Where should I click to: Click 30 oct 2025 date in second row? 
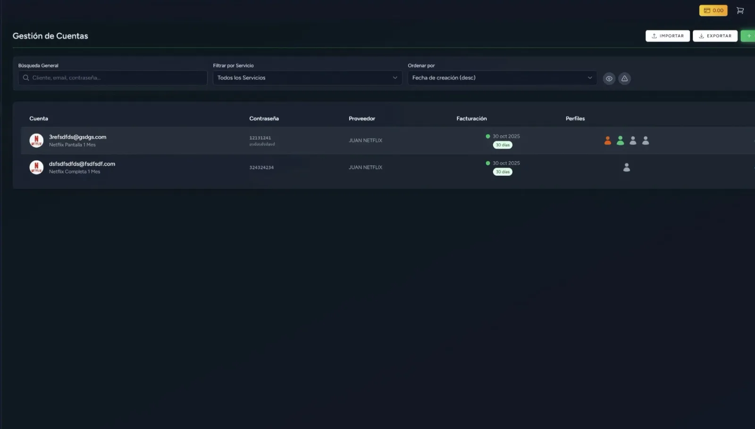506,163
